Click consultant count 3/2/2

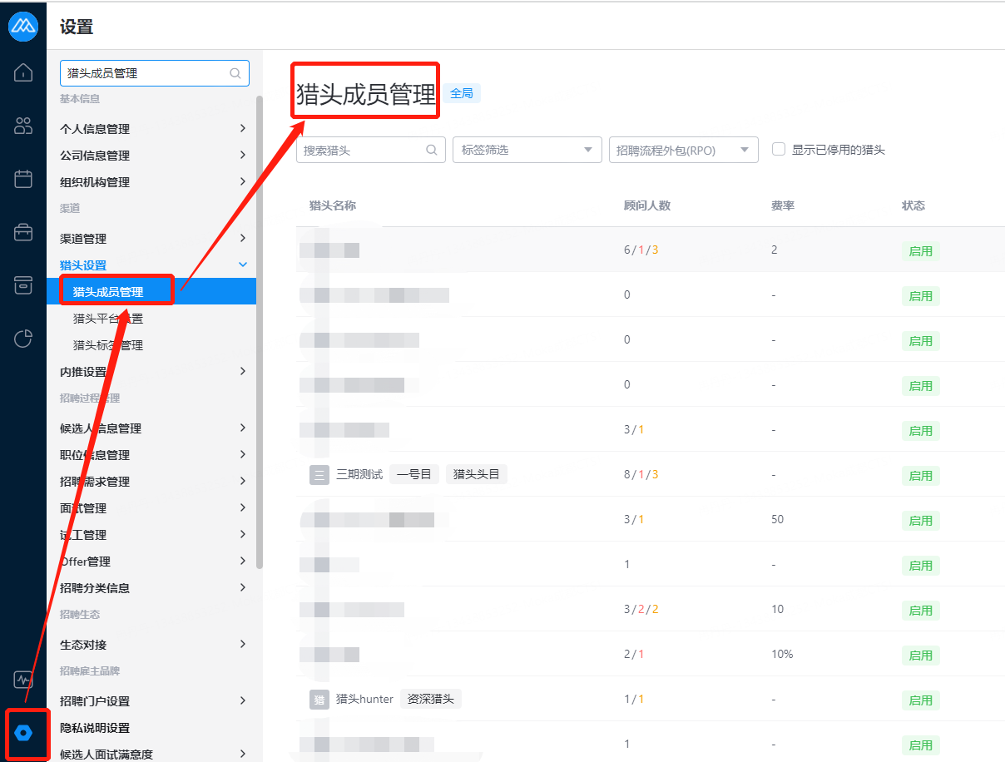(x=641, y=610)
